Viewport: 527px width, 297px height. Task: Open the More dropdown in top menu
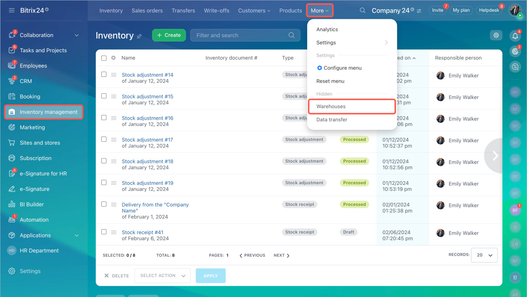tap(320, 11)
